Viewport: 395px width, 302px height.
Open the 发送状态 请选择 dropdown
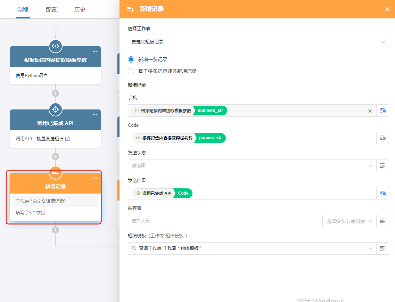pos(252,166)
